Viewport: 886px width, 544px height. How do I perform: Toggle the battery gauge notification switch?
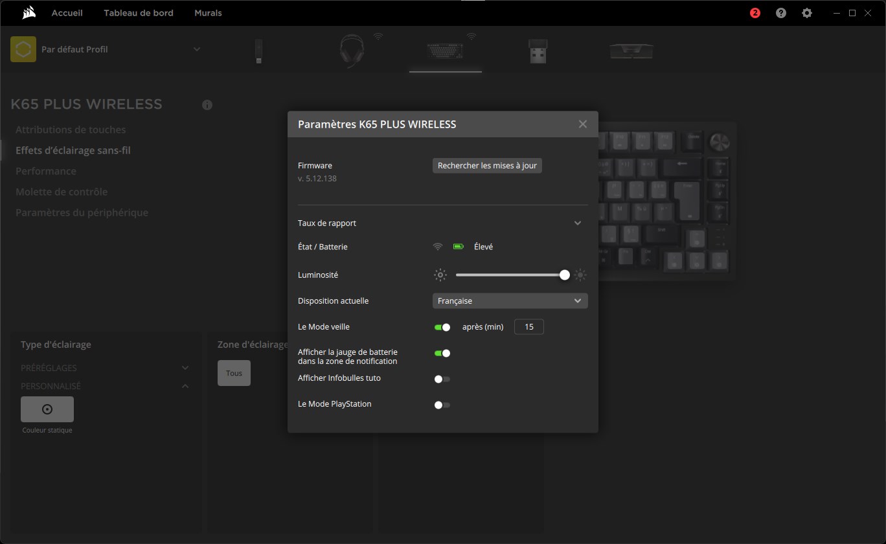442,353
